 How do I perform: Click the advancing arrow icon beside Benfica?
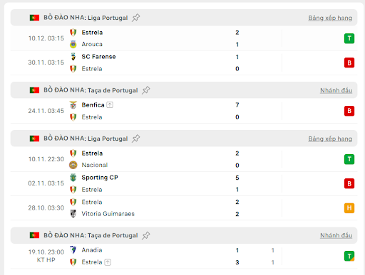coord(110,104)
